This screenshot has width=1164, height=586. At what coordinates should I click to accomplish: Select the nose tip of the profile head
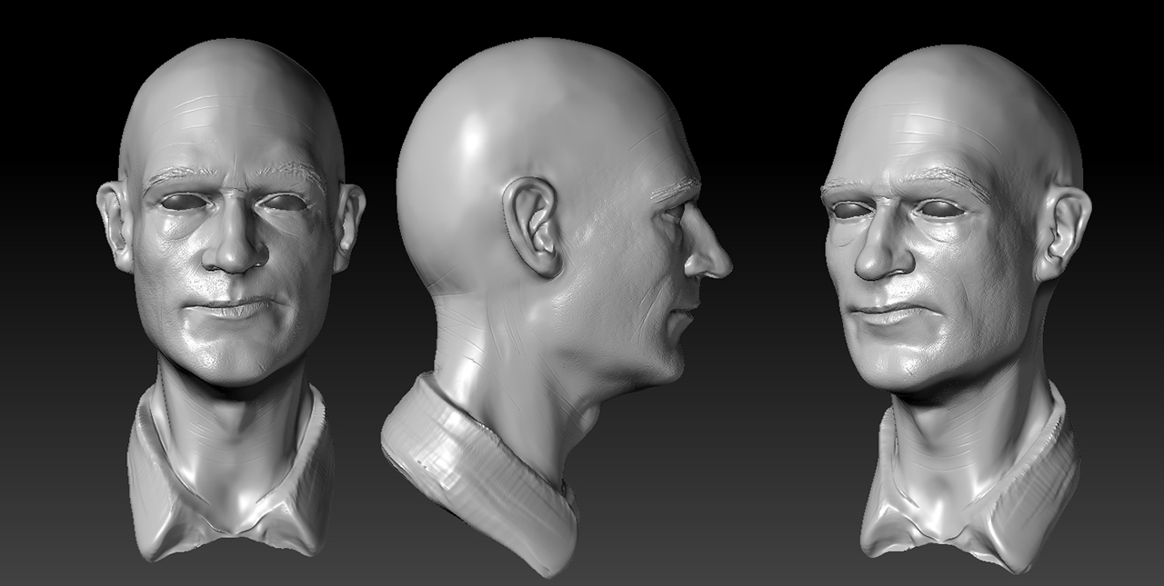coord(725,263)
